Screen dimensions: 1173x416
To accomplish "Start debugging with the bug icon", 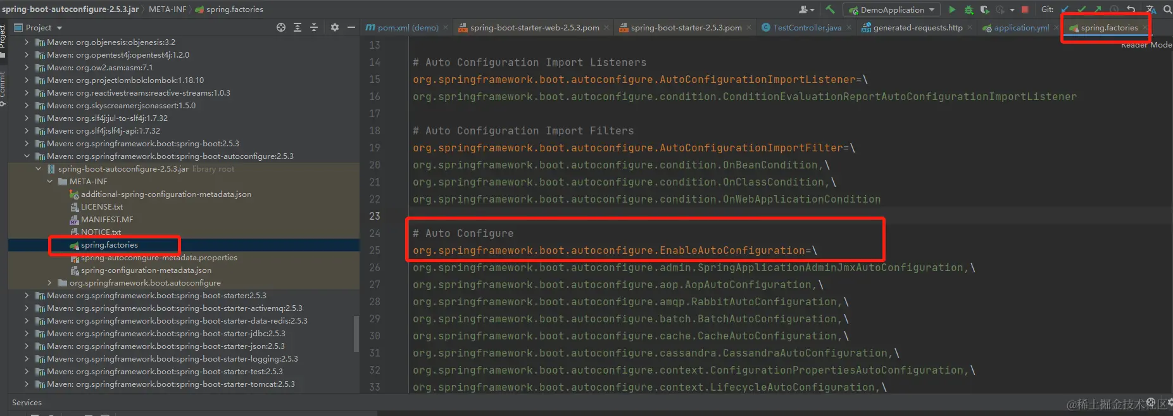I will (969, 9).
